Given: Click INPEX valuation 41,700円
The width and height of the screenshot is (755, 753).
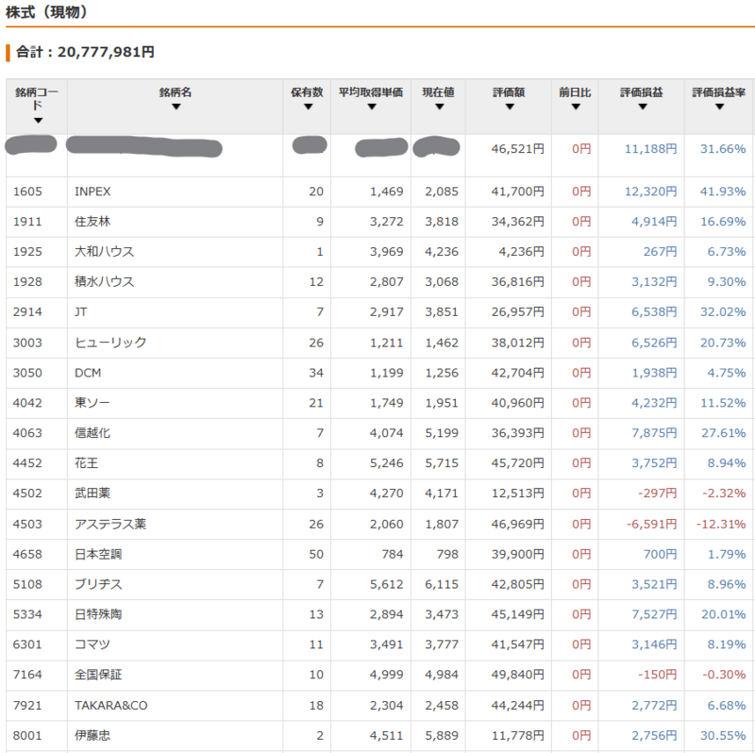Looking at the screenshot, I should click(x=517, y=192).
